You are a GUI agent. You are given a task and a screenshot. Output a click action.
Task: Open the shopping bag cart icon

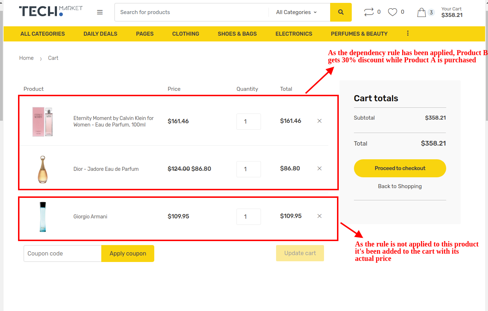[421, 13]
